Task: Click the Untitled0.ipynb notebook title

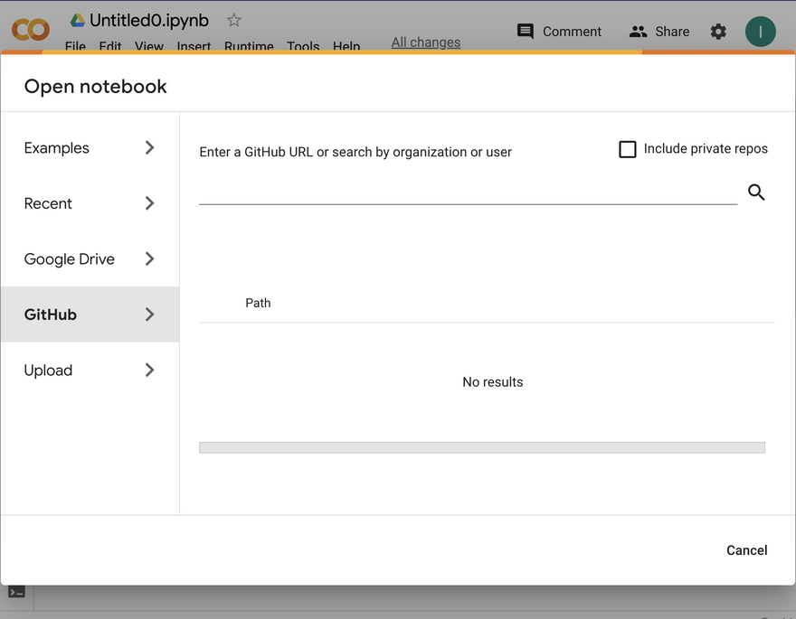Action: pos(148,20)
